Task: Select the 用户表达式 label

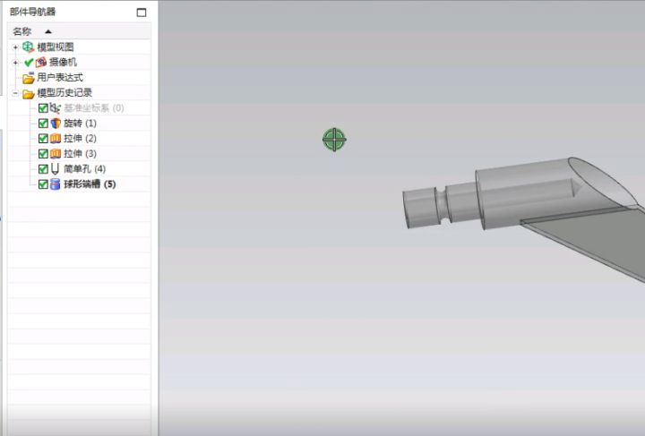Action: click(x=60, y=78)
